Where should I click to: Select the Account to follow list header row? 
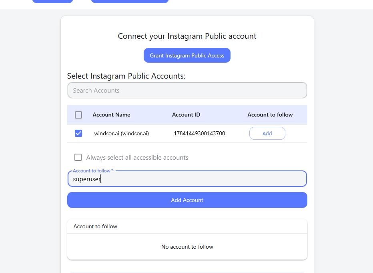click(x=95, y=226)
